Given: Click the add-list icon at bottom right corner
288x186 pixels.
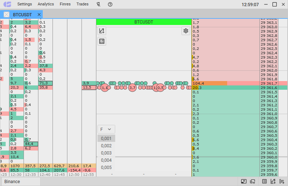Looking at the screenshot, I should pyautogui.click(x=282, y=181).
